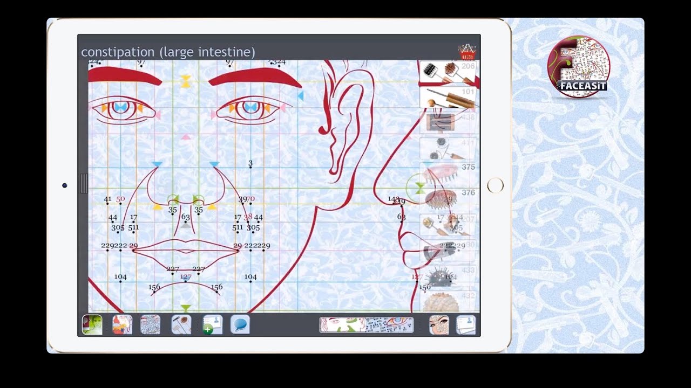This screenshot has height=388, width=691.
Task: Tap the red basket logo in the header
Action: [x=466, y=51]
